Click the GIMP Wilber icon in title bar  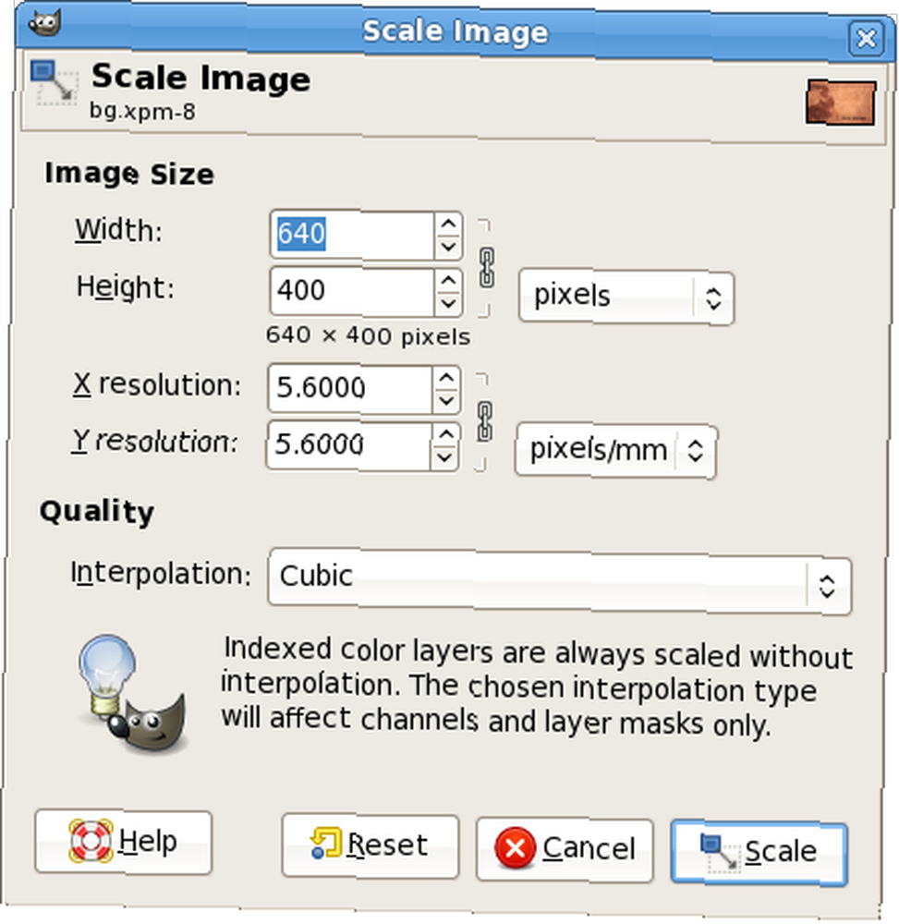point(44,23)
